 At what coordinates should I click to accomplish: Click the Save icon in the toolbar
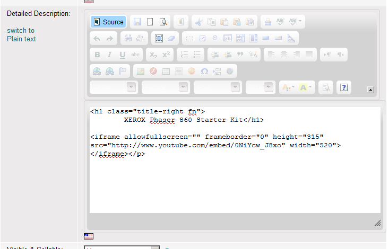(x=137, y=22)
